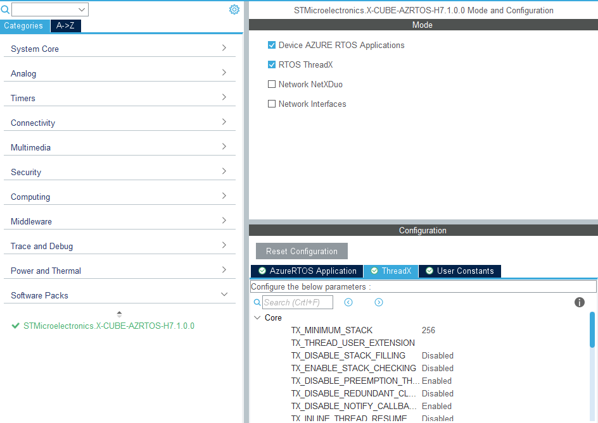Expand the System Core category
This screenshot has height=423, width=598.
(x=119, y=48)
